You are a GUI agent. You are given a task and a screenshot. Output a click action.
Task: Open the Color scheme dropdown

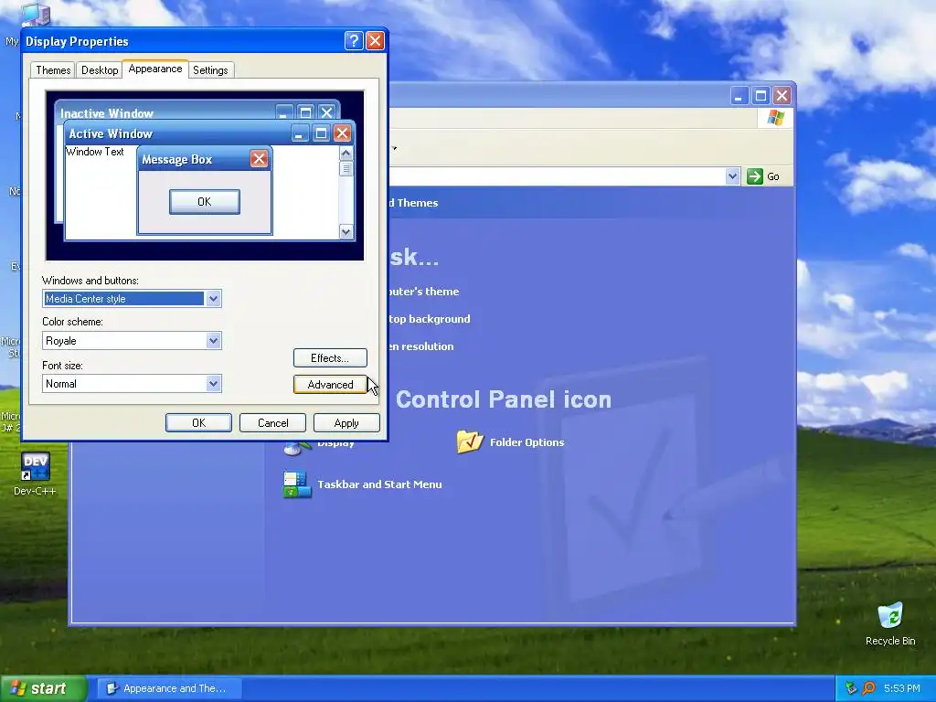(213, 341)
